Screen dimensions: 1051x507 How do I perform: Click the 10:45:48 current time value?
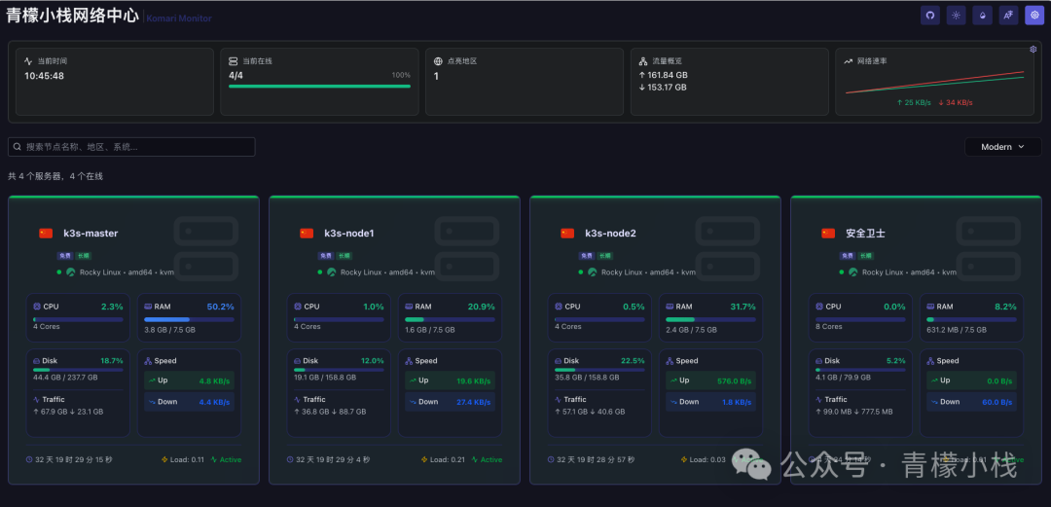(x=44, y=76)
